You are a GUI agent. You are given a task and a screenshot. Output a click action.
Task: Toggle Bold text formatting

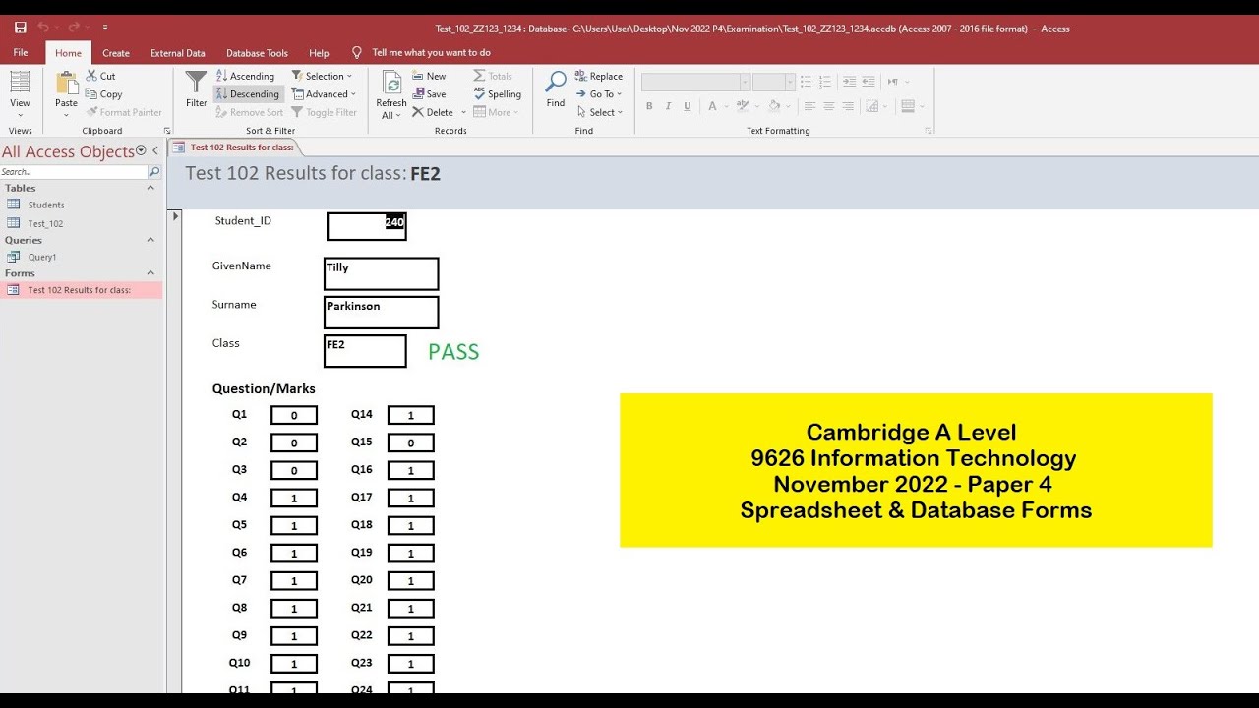tap(649, 106)
